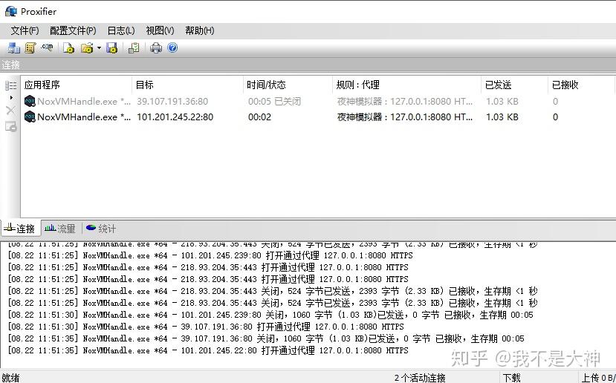This screenshot has height=383, width=616.
Task: Click the Proxifier title bar app icon
Action: [11, 11]
